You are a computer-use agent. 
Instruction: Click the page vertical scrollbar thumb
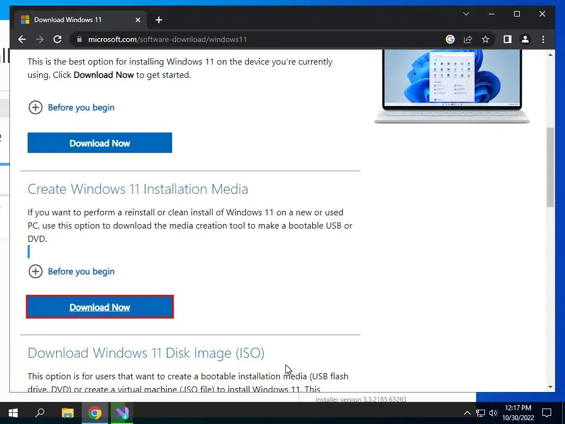(550, 167)
